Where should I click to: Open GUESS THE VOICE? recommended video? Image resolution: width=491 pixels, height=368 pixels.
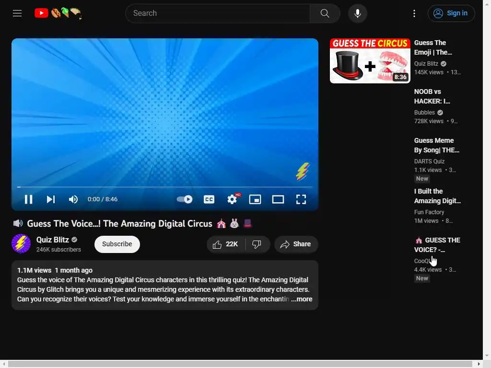click(x=437, y=245)
